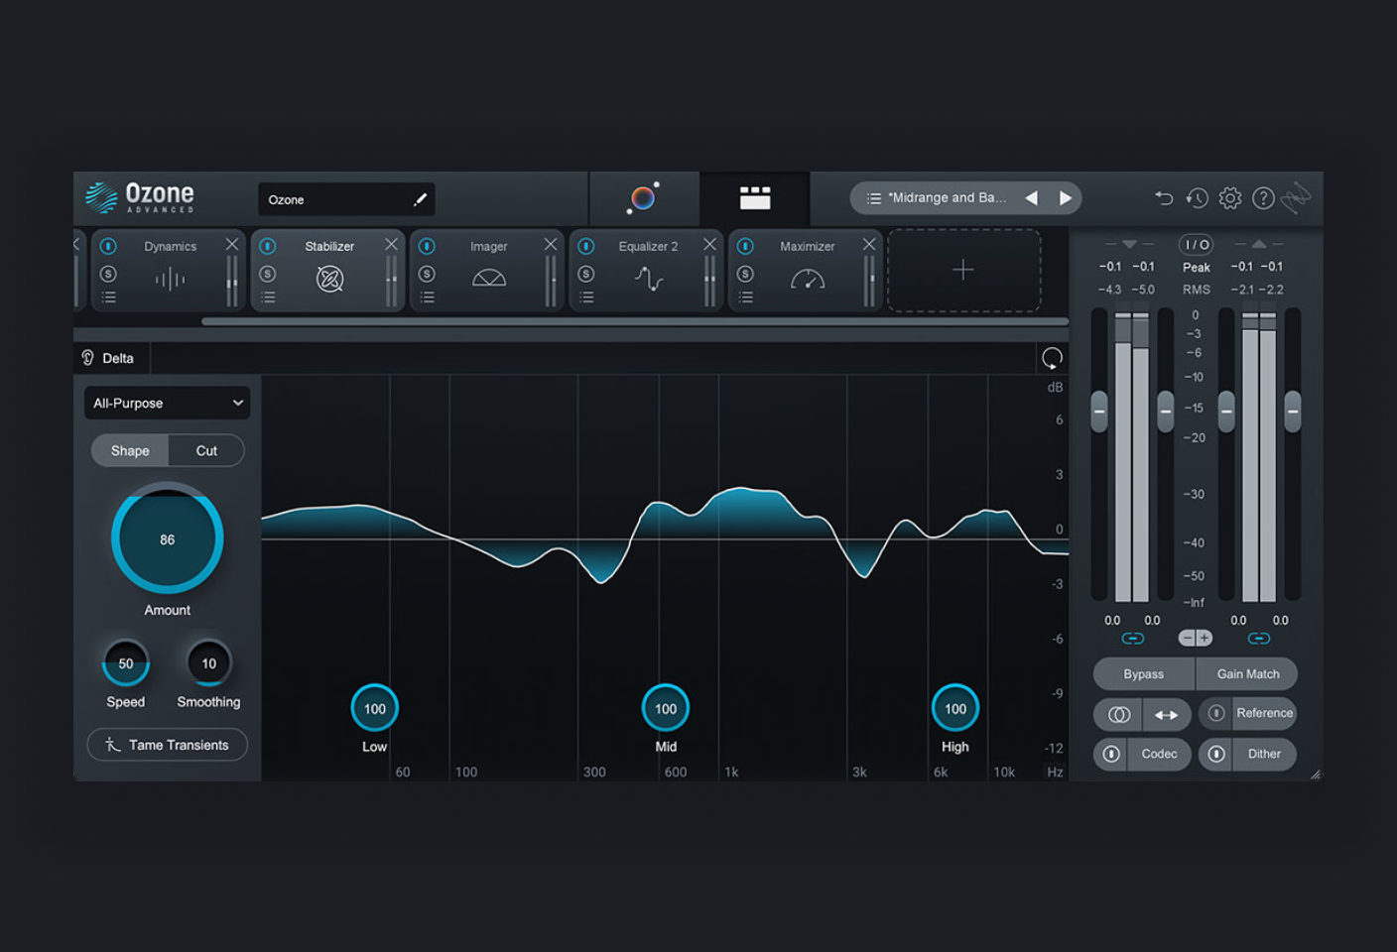Open the Dynamics module preset list icon
The height and width of the screenshot is (952, 1397).
click(109, 297)
